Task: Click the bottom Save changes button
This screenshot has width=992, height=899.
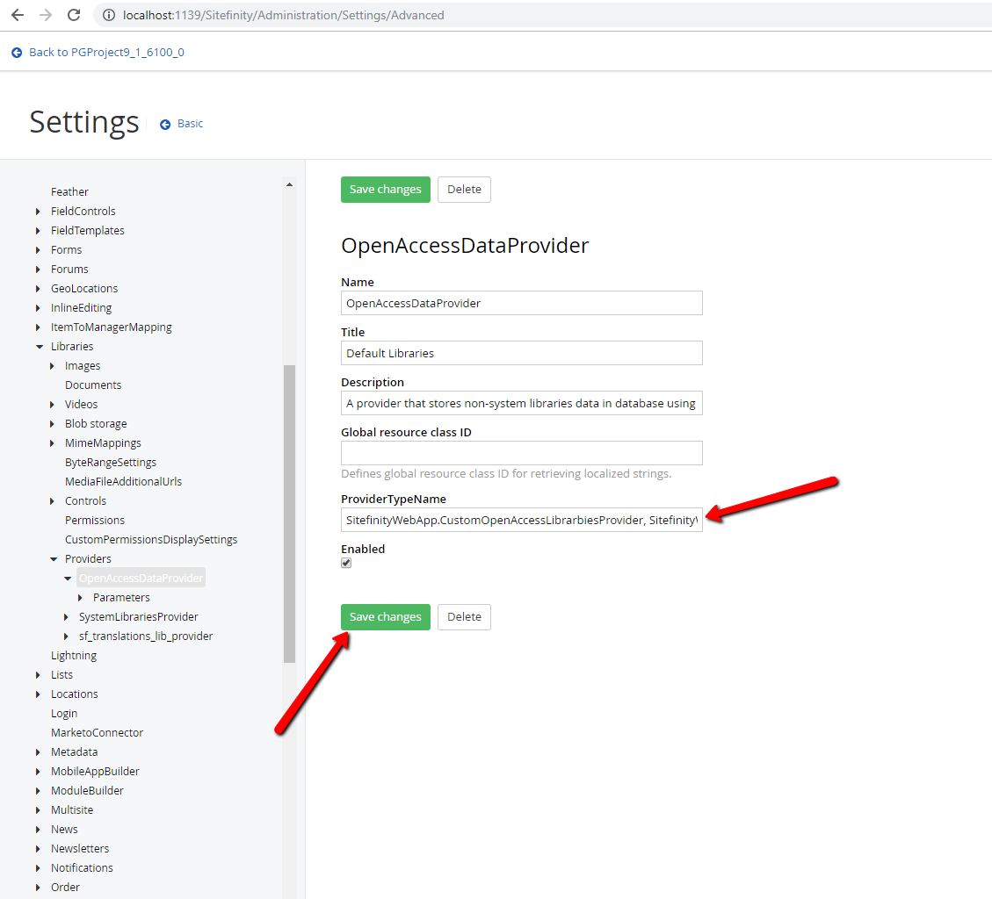Action: coord(385,617)
